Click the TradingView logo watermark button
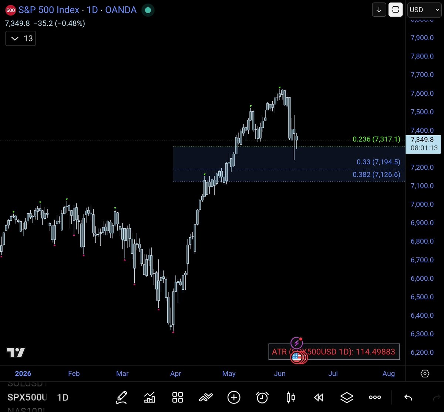The width and height of the screenshot is (444, 412). [x=16, y=352]
